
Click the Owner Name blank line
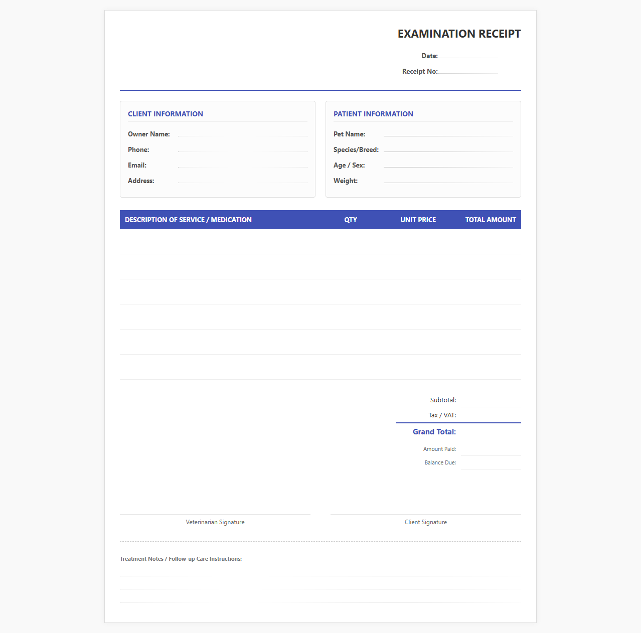click(243, 132)
